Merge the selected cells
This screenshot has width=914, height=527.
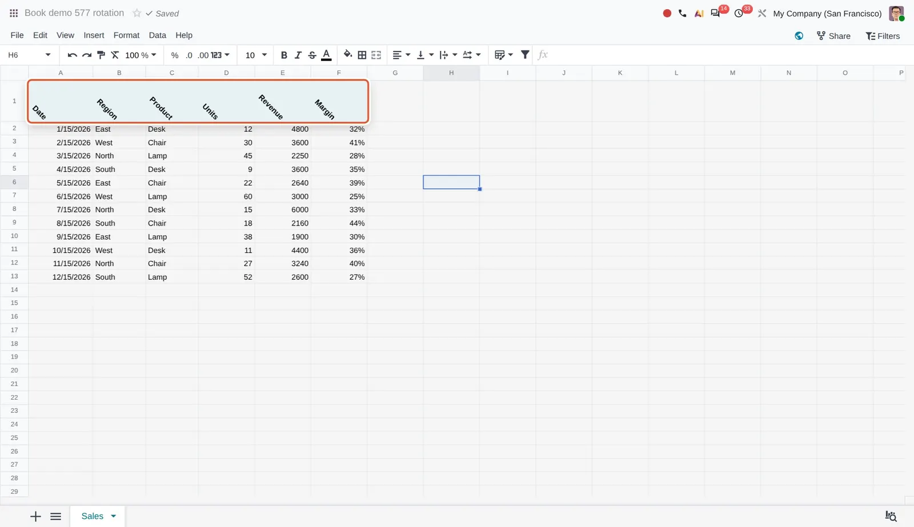click(376, 55)
